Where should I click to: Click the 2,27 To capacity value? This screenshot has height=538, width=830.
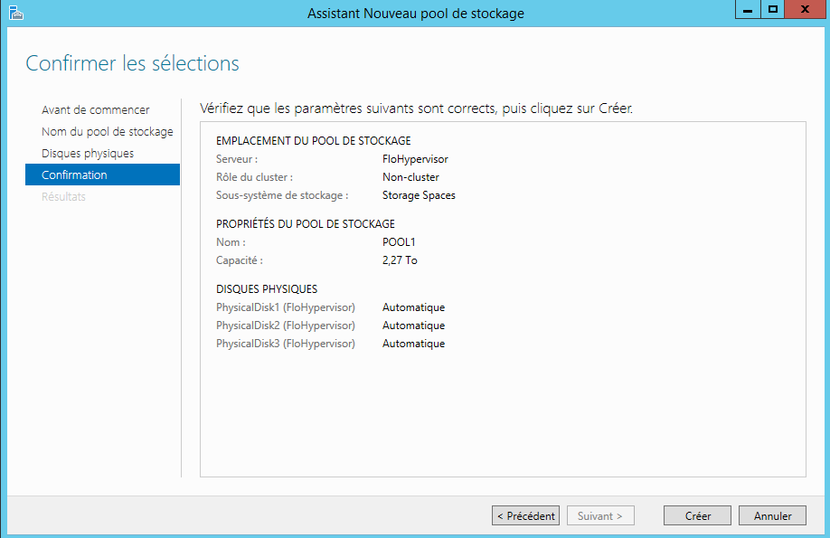click(400, 260)
